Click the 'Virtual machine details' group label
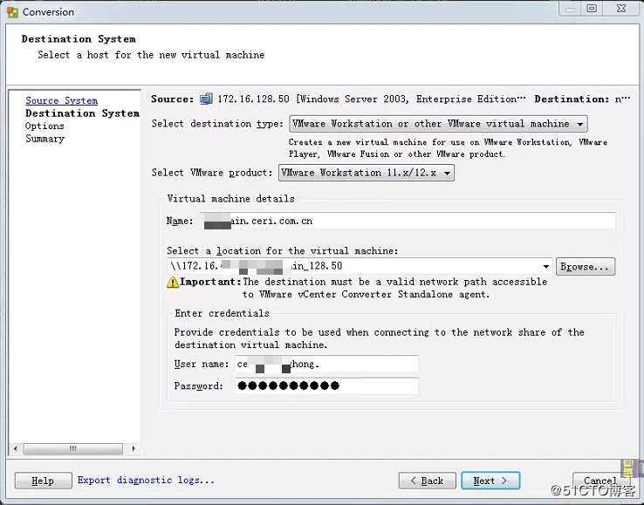 pyautogui.click(x=231, y=199)
